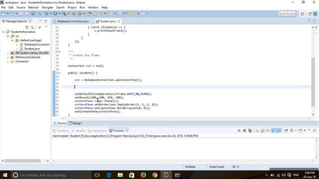Screen dimensions: 319x179
Task: Collapse the StudentInformation project node
Action: 3,32
